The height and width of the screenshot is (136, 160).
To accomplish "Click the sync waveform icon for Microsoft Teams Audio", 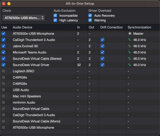I will click(130, 52).
